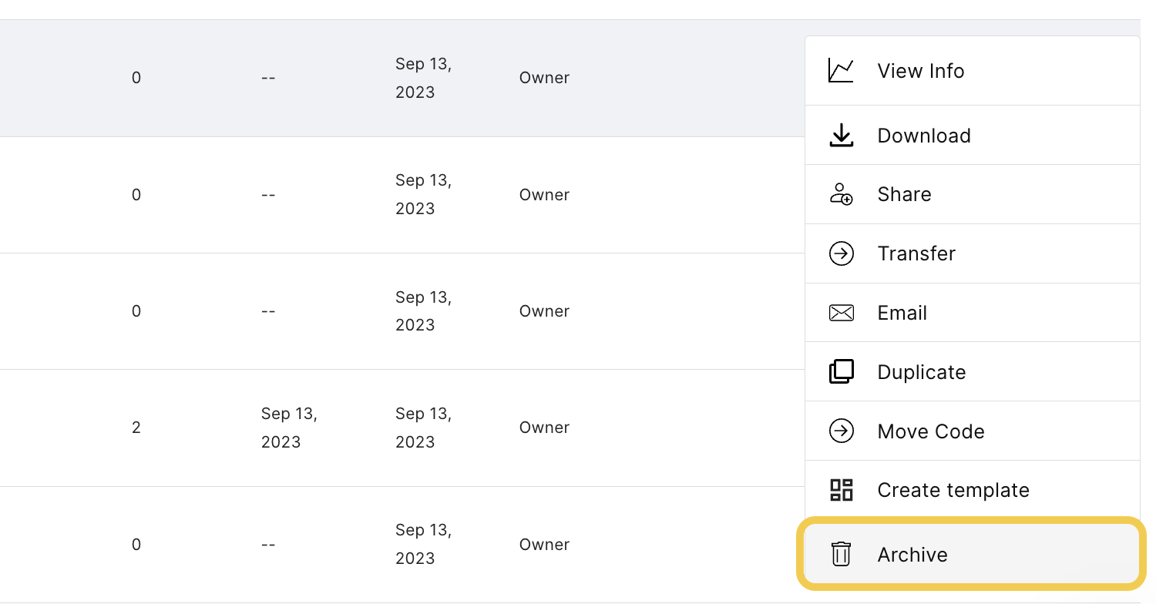This screenshot has width=1156, height=604.
Task: Click the Archive trash can icon
Action: coord(841,555)
